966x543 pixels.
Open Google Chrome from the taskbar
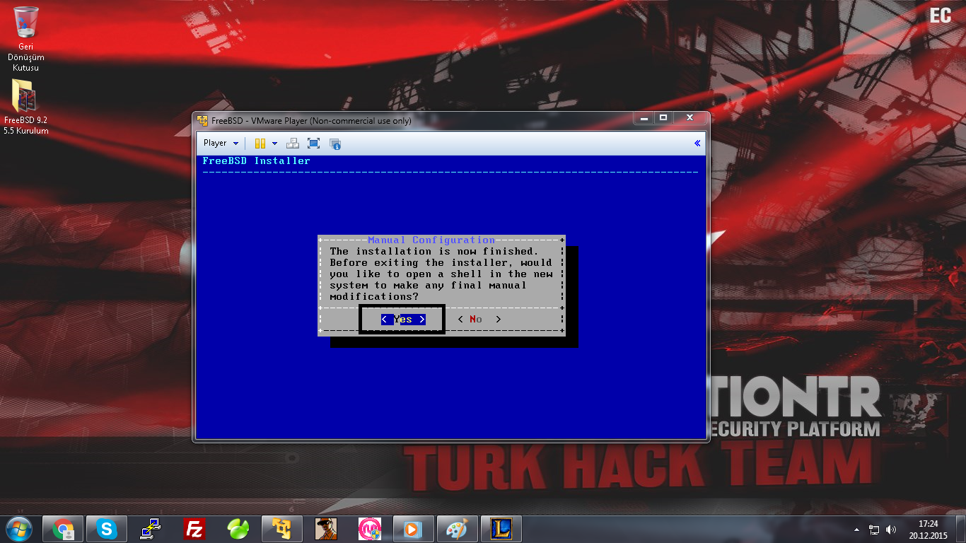pyautogui.click(x=63, y=529)
